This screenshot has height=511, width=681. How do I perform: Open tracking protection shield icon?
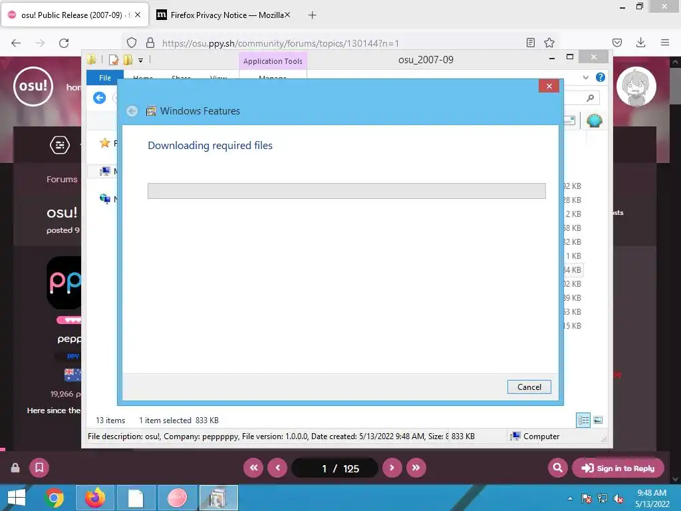pos(132,43)
